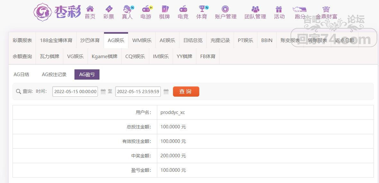The width and height of the screenshot is (379, 183).
Task: Click the end time input field
Action: pyautogui.click(x=138, y=91)
